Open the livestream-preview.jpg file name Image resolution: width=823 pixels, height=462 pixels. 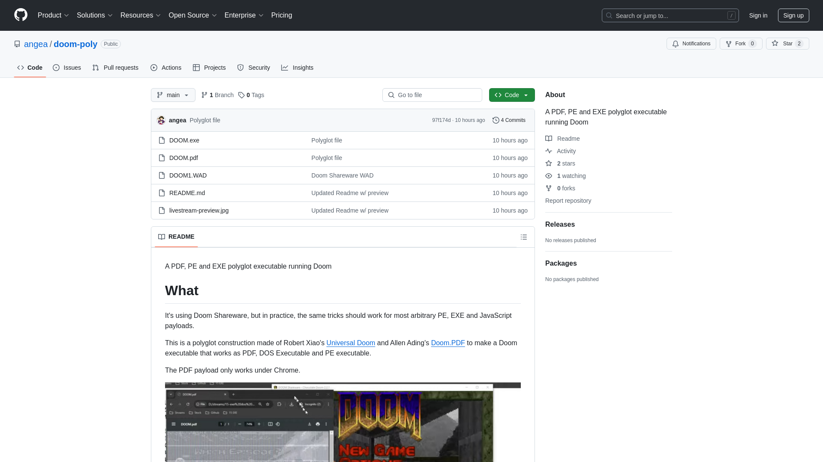[199, 210]
